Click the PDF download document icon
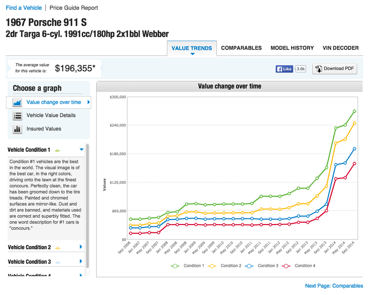This screenshot has width=374, height=295. click(x=318, y=69)
